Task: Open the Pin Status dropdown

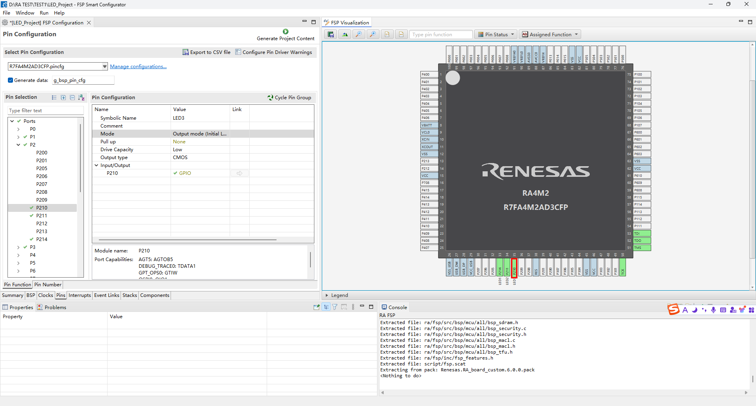Action: (x=496, y=34)
